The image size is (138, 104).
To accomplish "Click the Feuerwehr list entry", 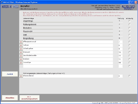I will point(68,31).
